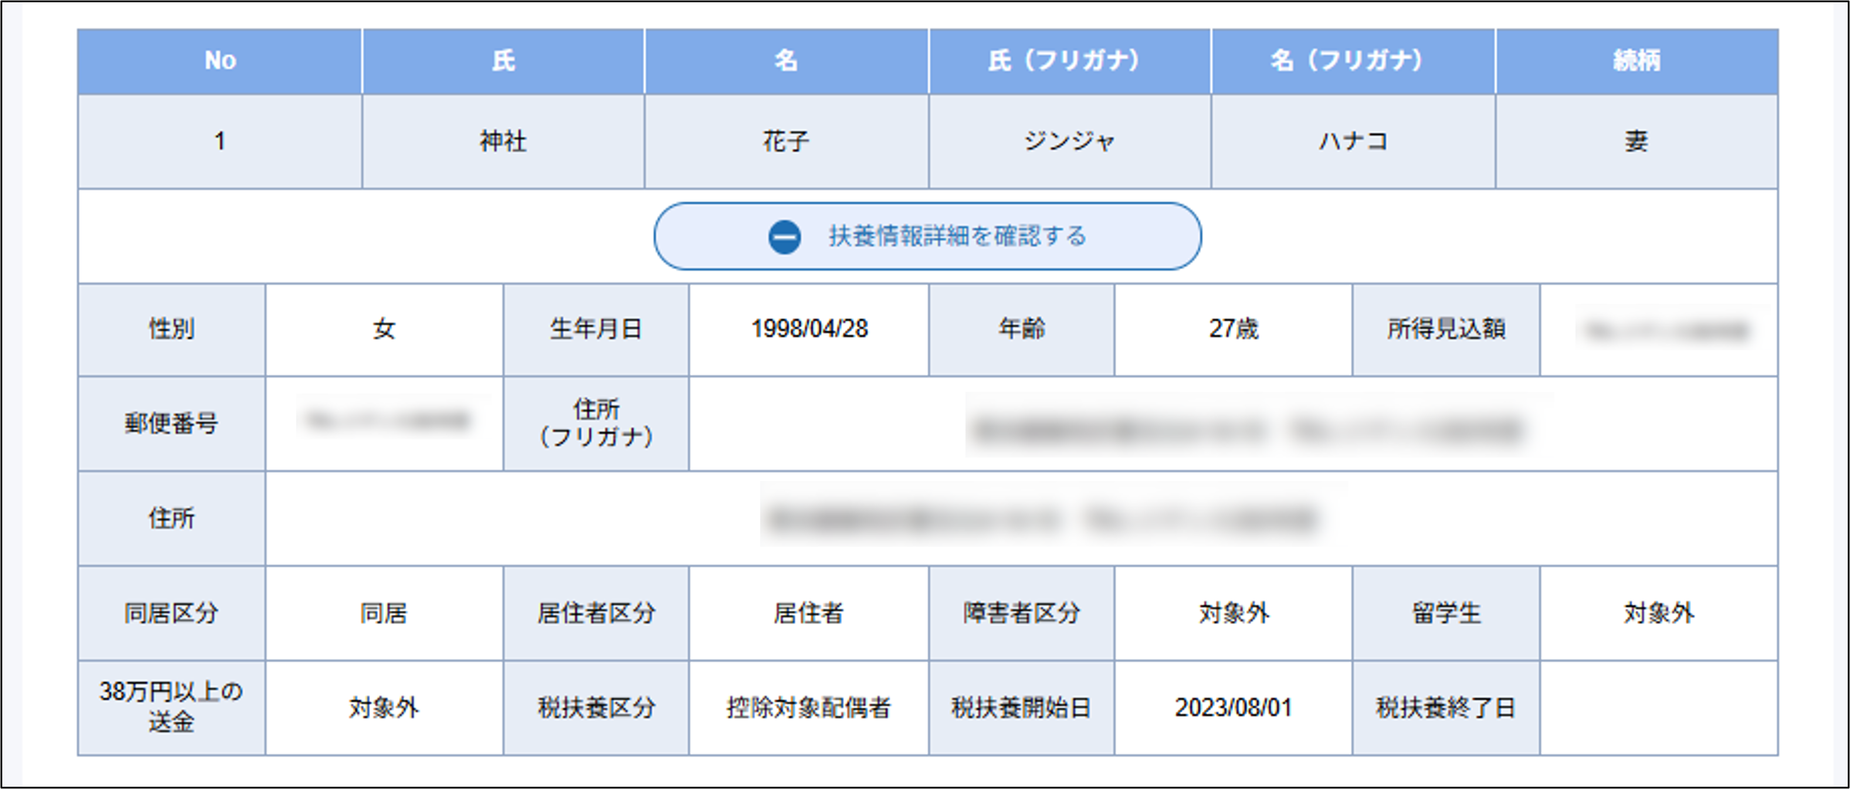This screenshot has width=1850, height=789.
Task: Click the 2023/08/01 start date value
Action: (x=1232, y=708)
